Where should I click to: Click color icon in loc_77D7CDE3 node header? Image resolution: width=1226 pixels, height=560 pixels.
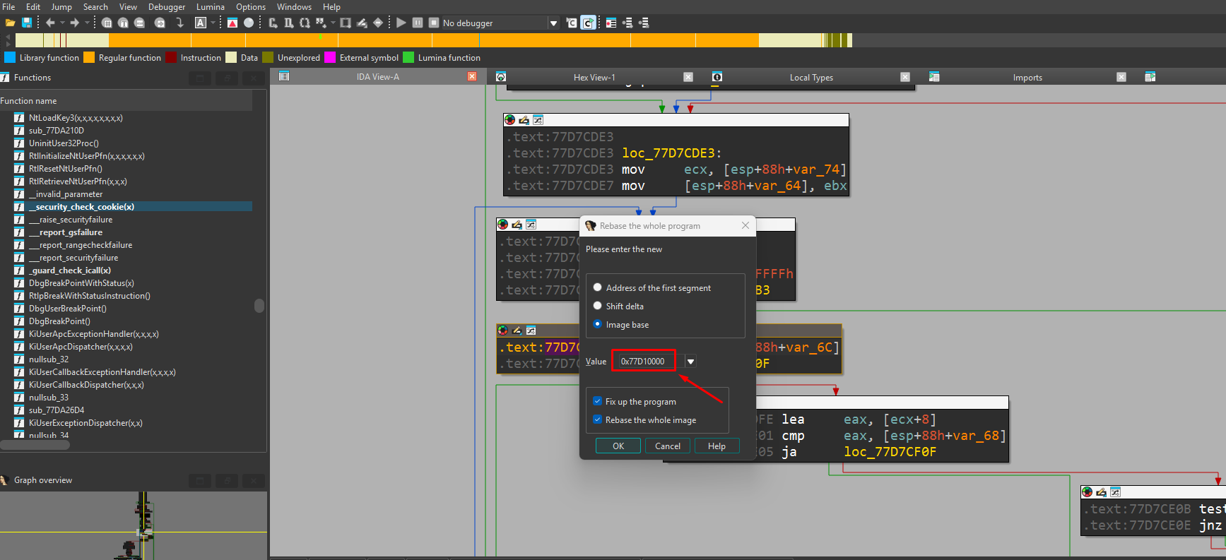(510, 120)
